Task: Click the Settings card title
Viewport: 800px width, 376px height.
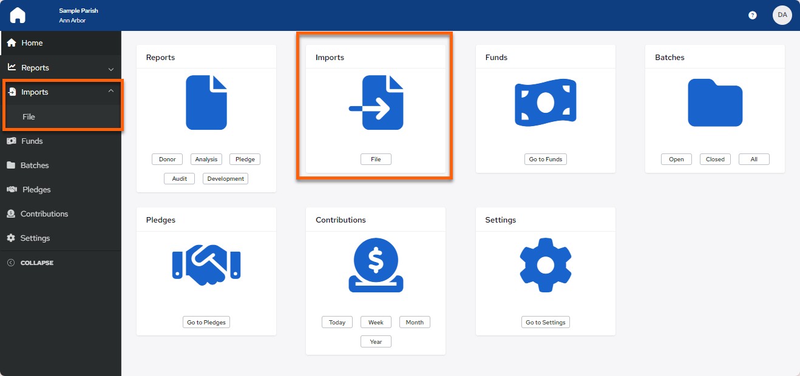Action: (501, 220)
